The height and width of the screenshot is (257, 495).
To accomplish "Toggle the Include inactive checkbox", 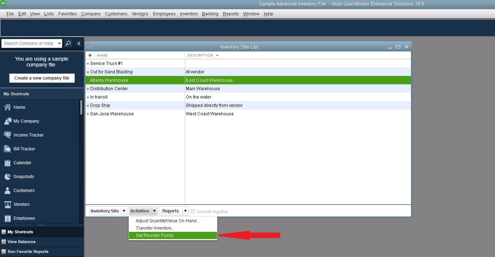I will (x=193, y=211).
